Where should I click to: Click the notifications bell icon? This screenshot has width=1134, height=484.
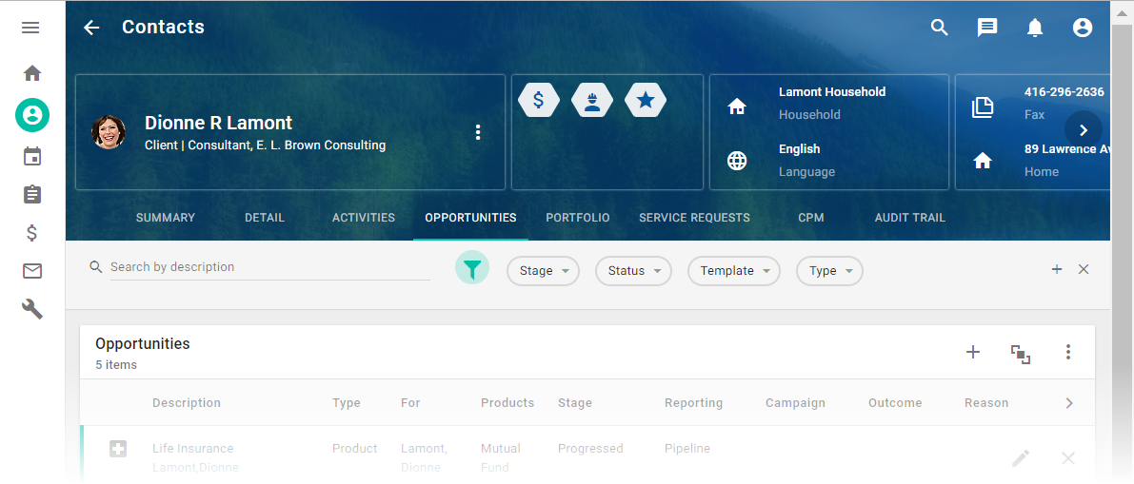click(1035, 28)
